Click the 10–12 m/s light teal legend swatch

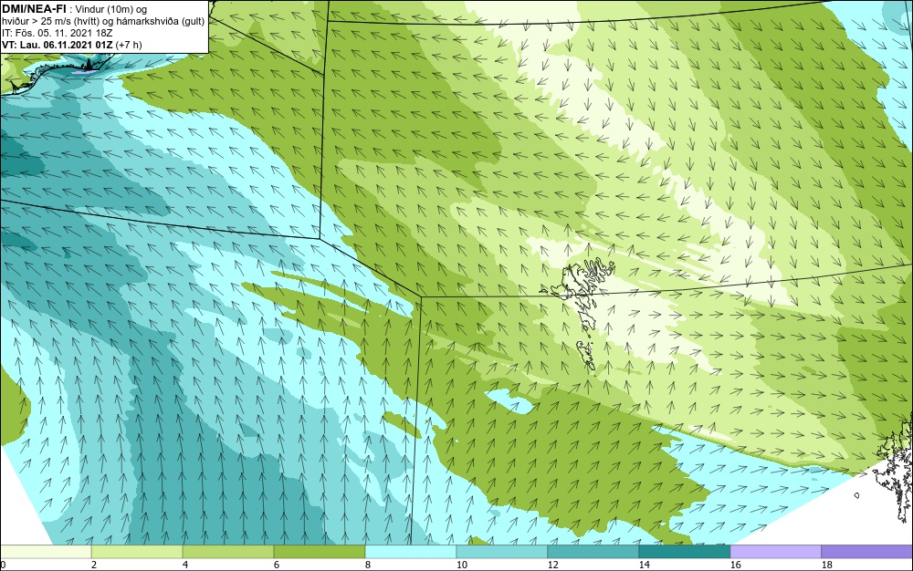pyautogui.click(x=502, y=551)
